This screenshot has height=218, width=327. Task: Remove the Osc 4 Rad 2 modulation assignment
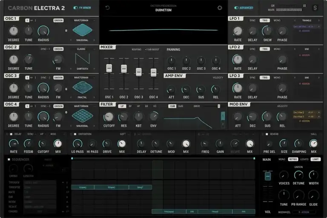click(x=318, y=116)
